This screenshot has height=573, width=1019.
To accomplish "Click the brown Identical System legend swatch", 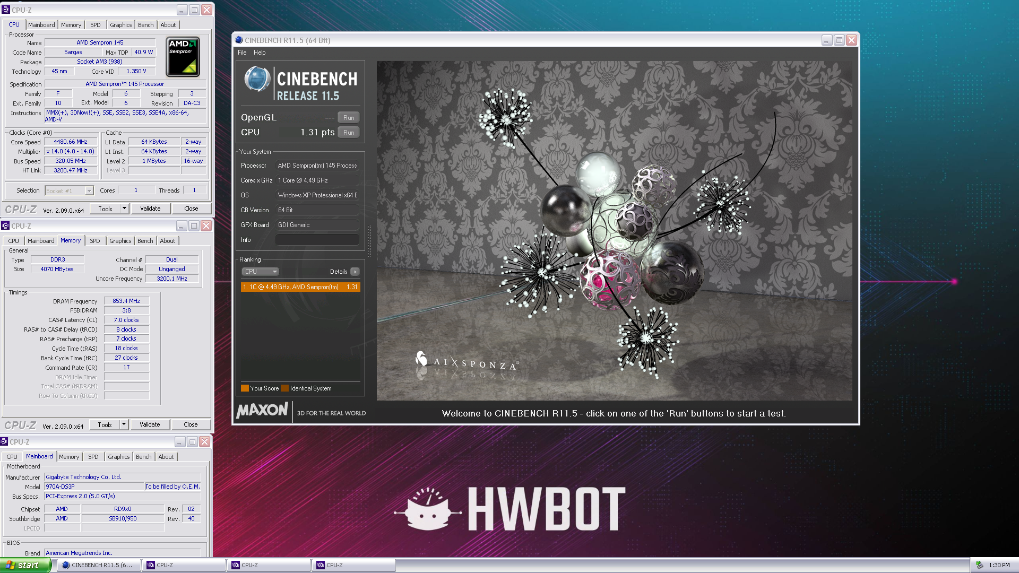I will (x=285, y=388).
